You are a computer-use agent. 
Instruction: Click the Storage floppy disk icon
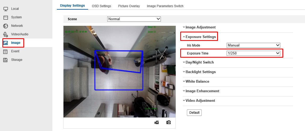click(6, 60)
